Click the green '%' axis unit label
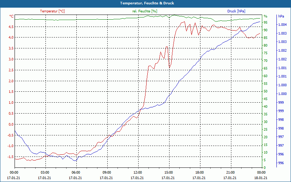This screenshot has height=182, width=291. tap(266, 16)
